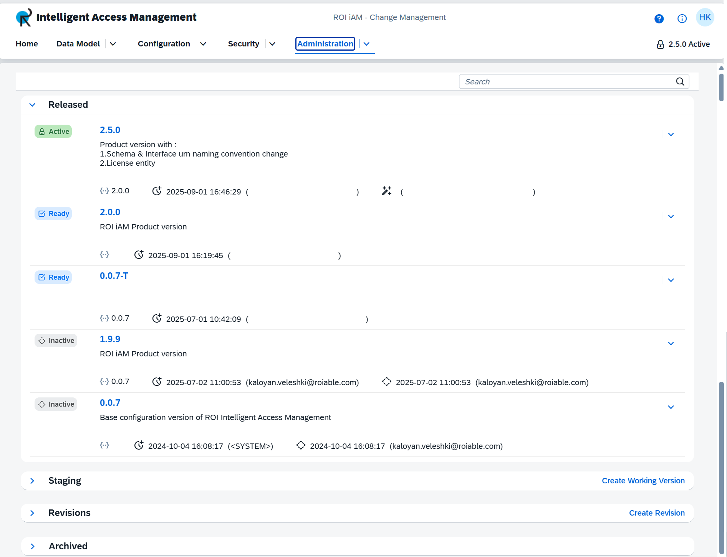
Task: Open the info circle icon in header
Action: [x=682, y=18]
